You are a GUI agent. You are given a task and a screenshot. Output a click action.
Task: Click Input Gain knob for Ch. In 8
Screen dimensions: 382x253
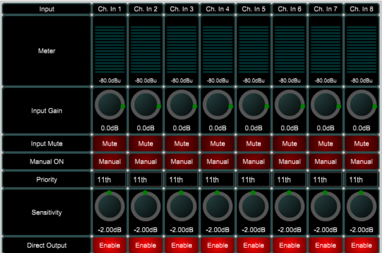click(x=361, y=105)
